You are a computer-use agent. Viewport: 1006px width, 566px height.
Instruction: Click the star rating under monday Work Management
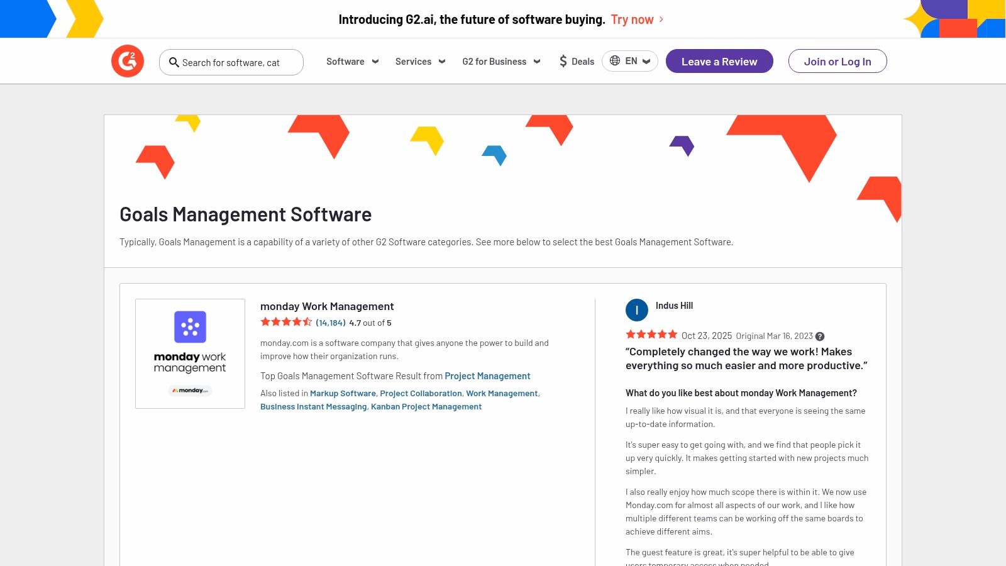point(286,322)
